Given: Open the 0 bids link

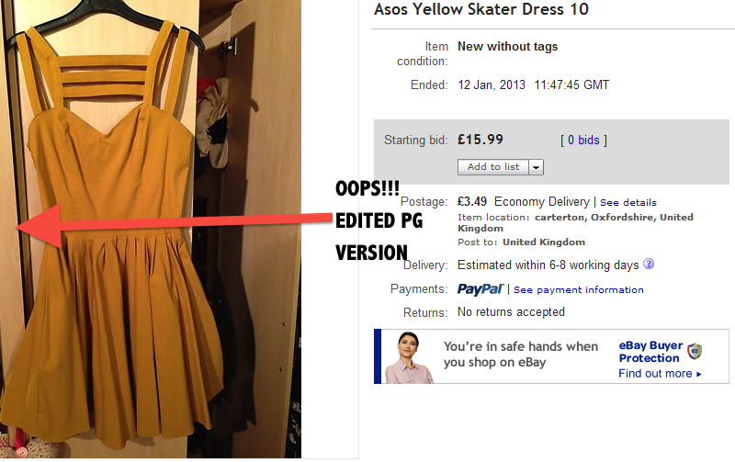Looking at the screenshot, I should click(x=583, y=141).
